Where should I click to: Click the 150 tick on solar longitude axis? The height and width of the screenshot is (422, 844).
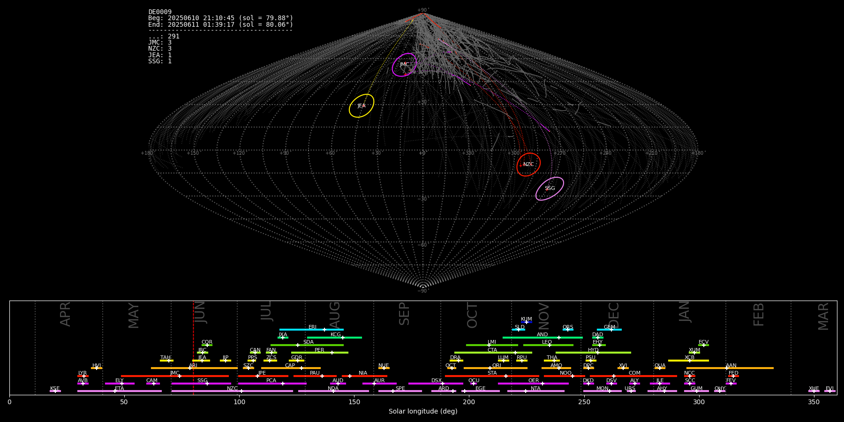[x=354, y=402]
